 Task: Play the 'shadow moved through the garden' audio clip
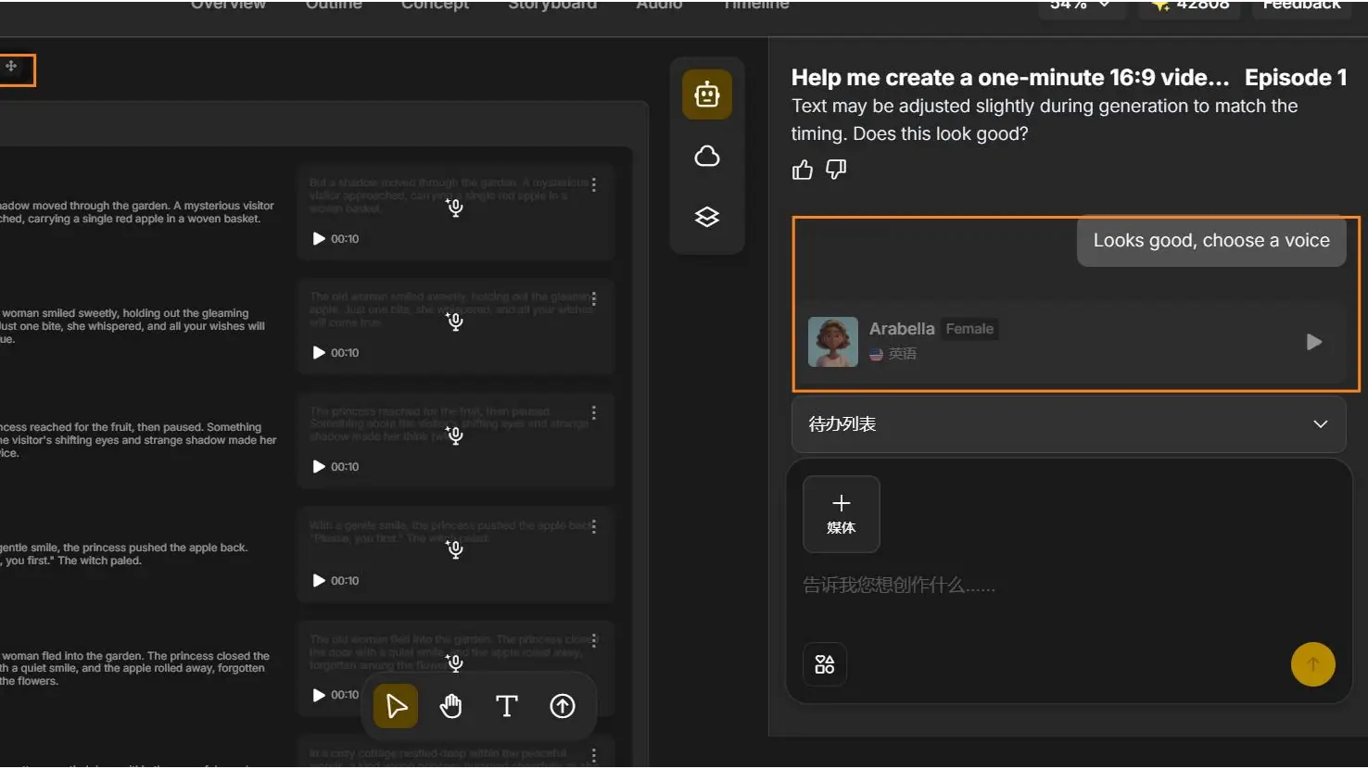pos(319,239)
